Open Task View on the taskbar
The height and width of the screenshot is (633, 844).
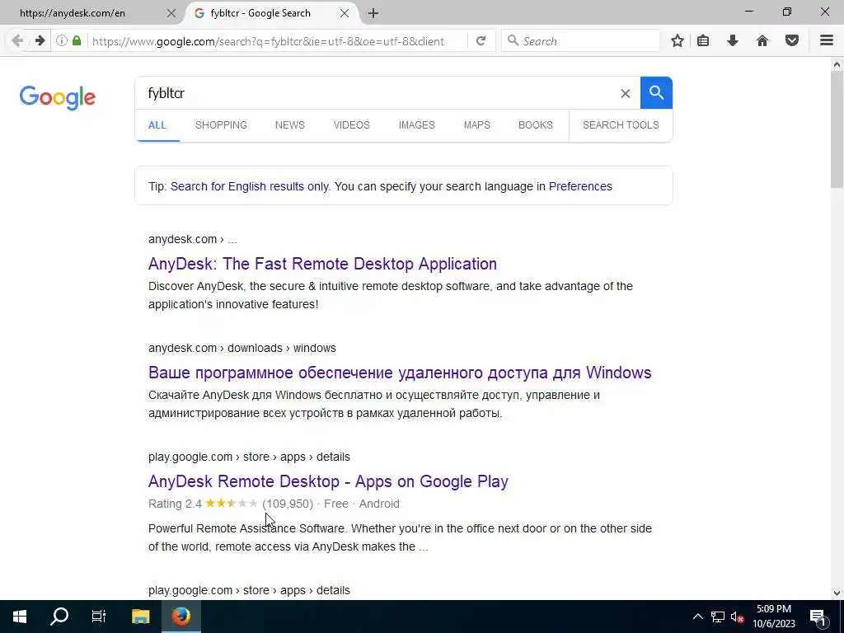(x=99, y=617)
